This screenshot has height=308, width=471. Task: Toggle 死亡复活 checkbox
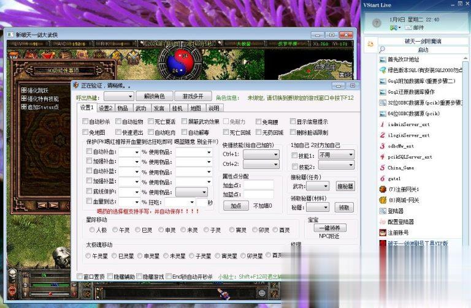click(x=151, y=121)
